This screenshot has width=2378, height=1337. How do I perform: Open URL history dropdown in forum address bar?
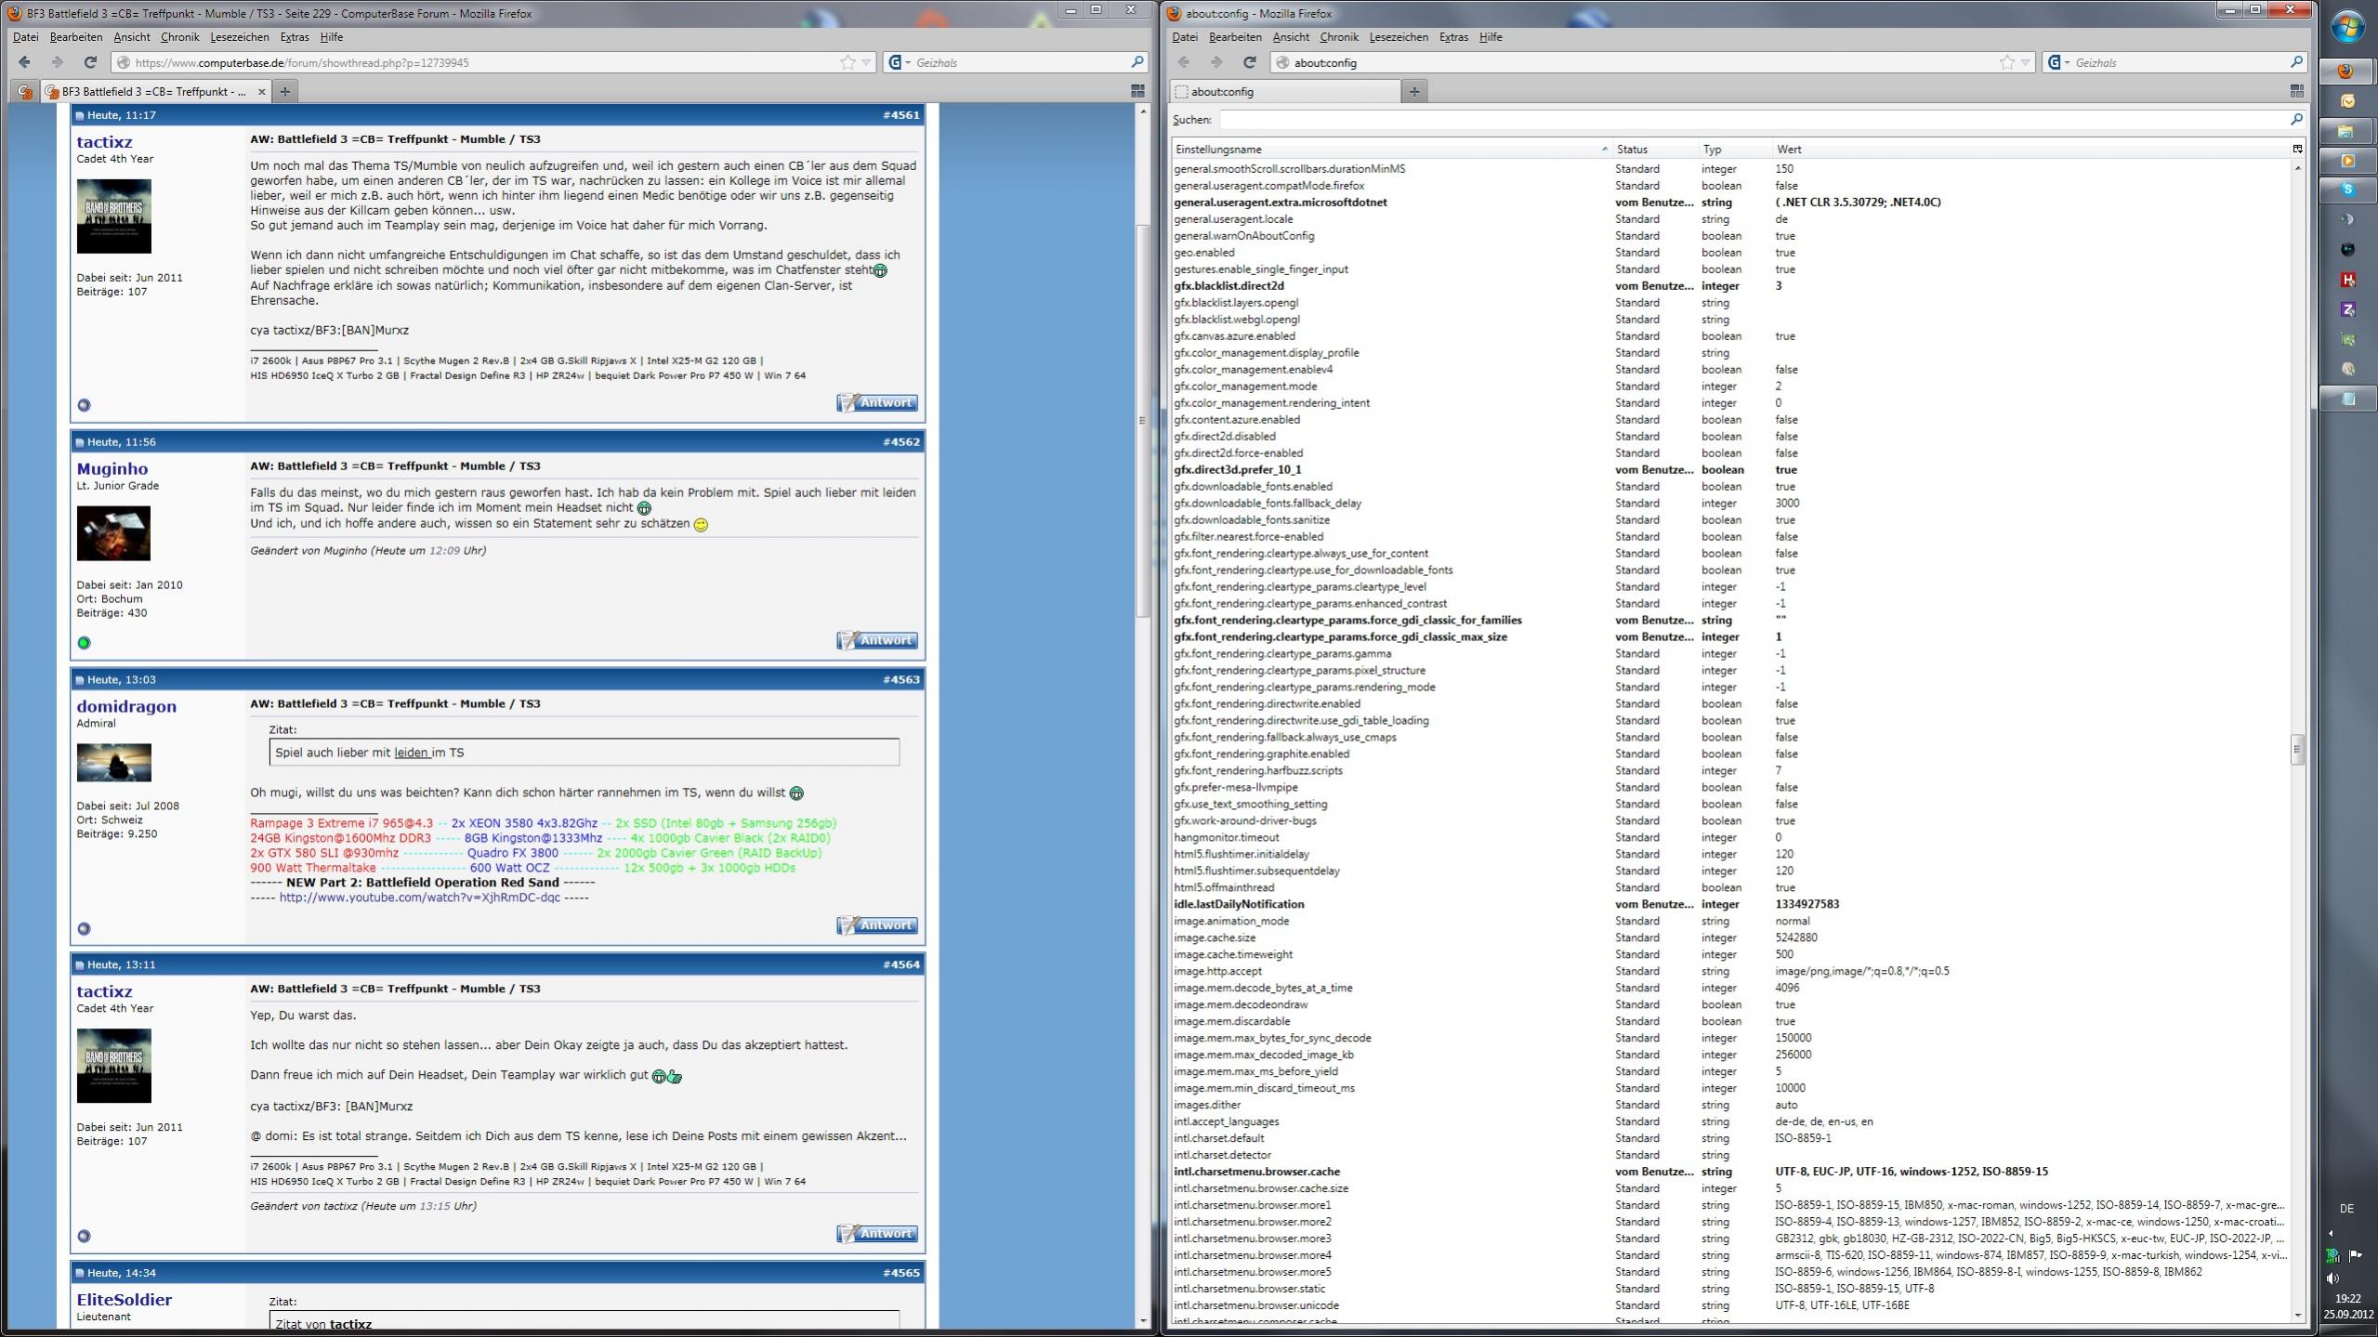click(866, 62)
